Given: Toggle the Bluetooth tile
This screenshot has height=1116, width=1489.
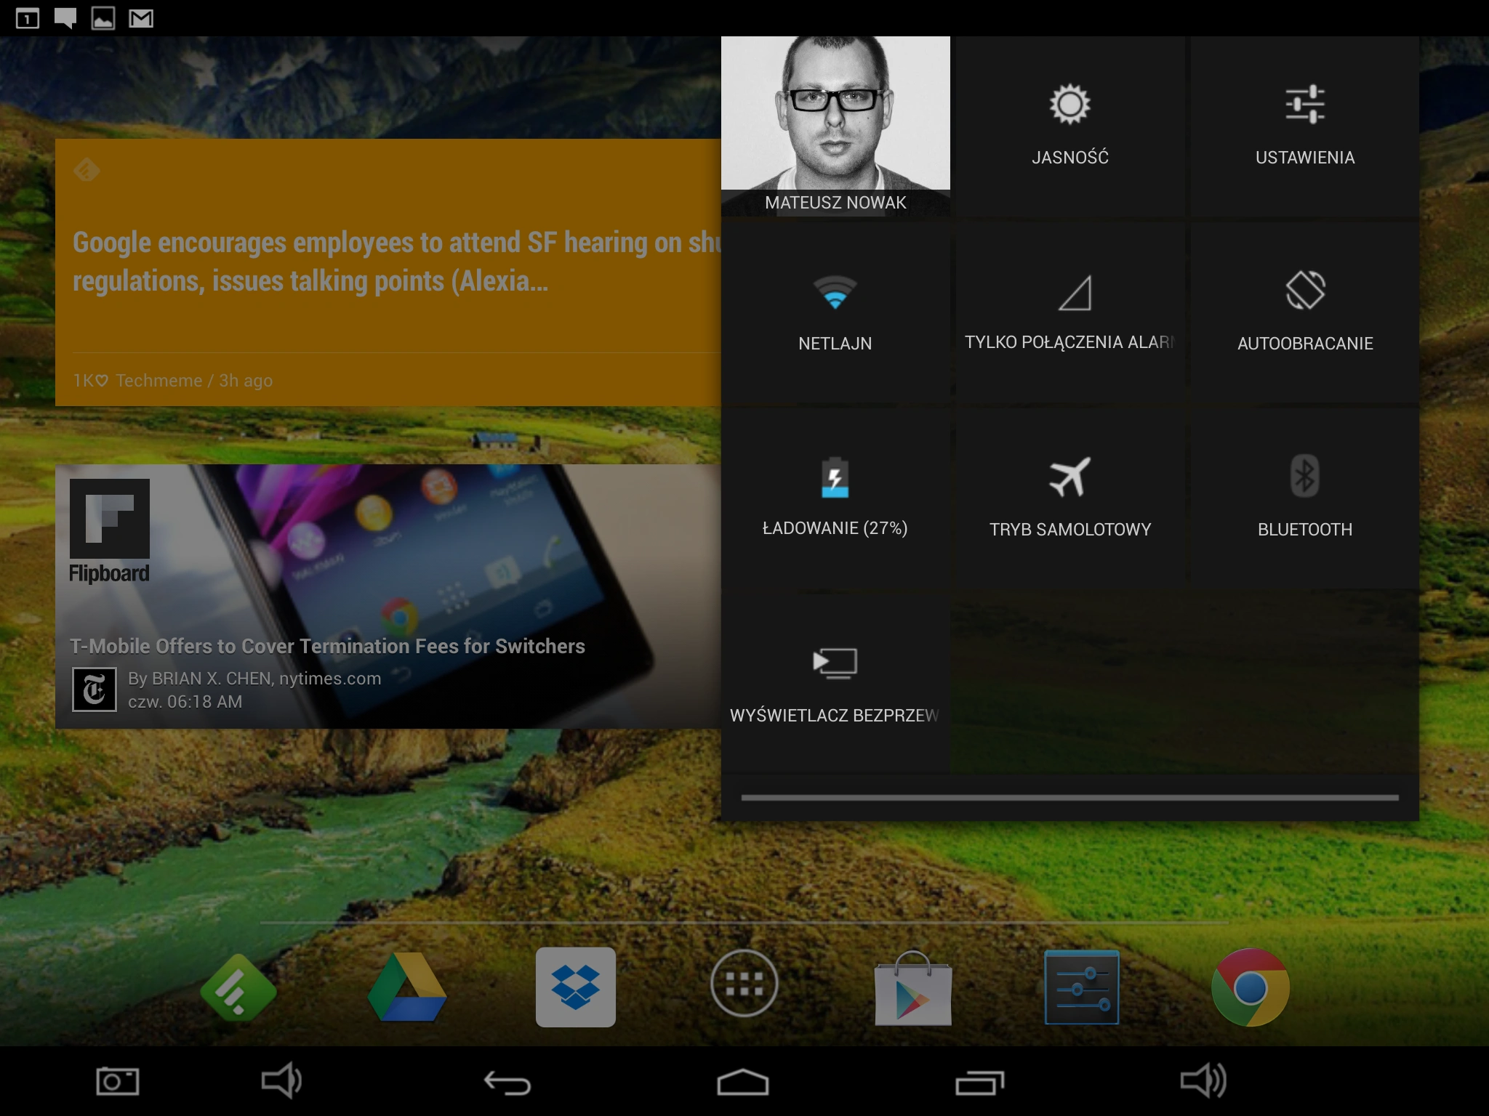Looking at the screenshot, I should point(1305,498).
